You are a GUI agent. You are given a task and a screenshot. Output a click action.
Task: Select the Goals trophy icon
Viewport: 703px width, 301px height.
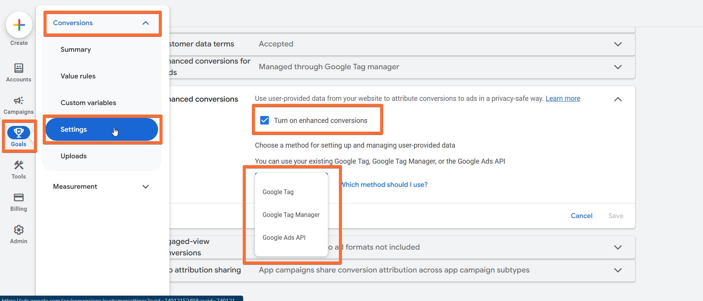(x=19, y=132)
